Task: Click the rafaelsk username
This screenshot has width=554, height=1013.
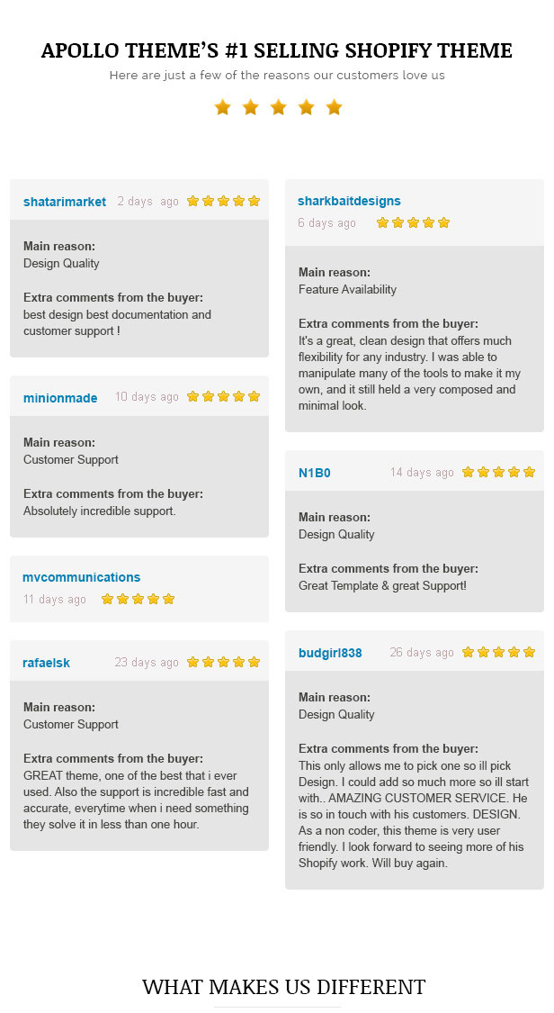Action: [x=46, y=663]
